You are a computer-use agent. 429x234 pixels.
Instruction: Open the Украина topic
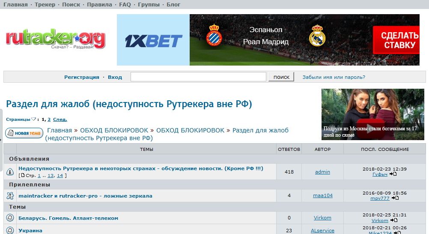(30, 231)
